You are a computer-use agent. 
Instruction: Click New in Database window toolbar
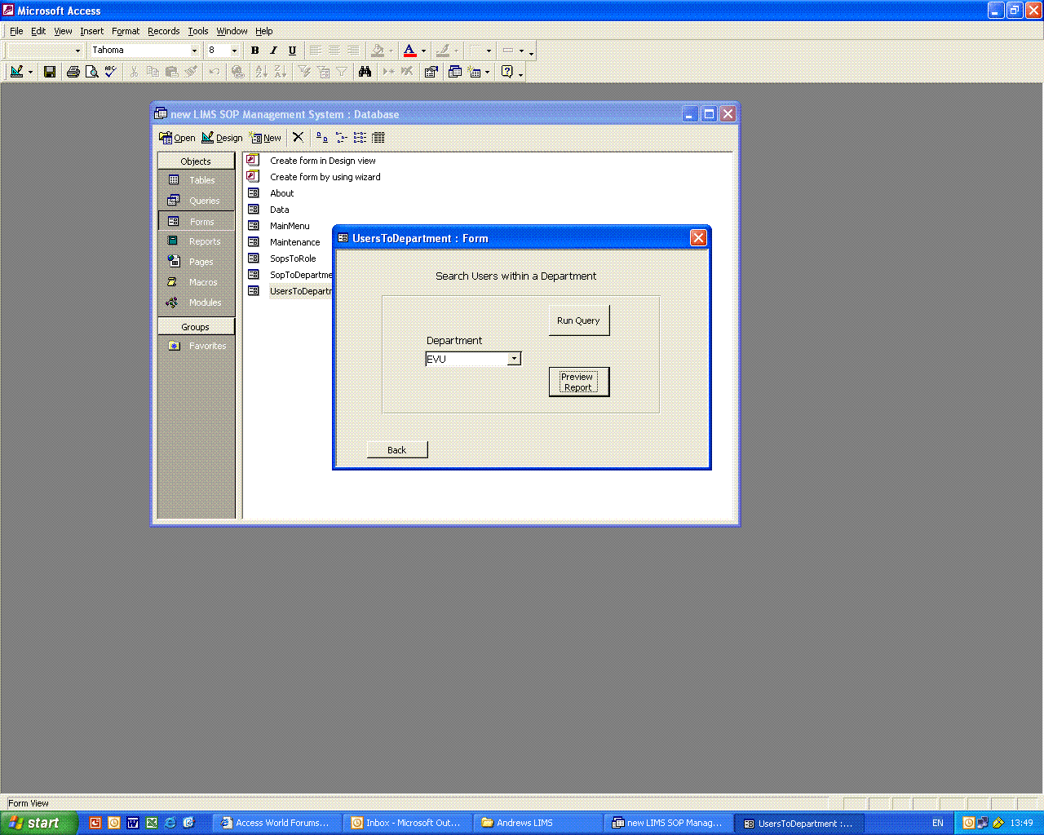tap(265, 137)
